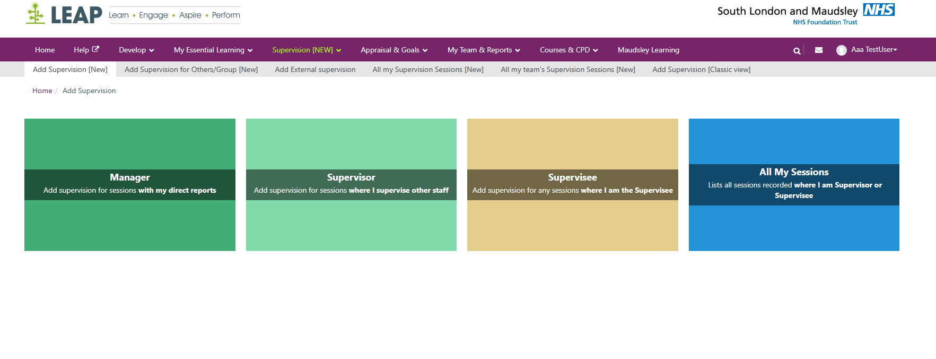The image size is (936, 359).
Task: Open All my team's Supervision Sessions [New]
Action: pyautogui.click(x=568, y=69)
